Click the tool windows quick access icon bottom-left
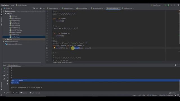The height and width of the screenshot is (101, 180). [1, 95]
